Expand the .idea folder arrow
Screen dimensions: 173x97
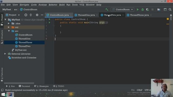[9, 23]
